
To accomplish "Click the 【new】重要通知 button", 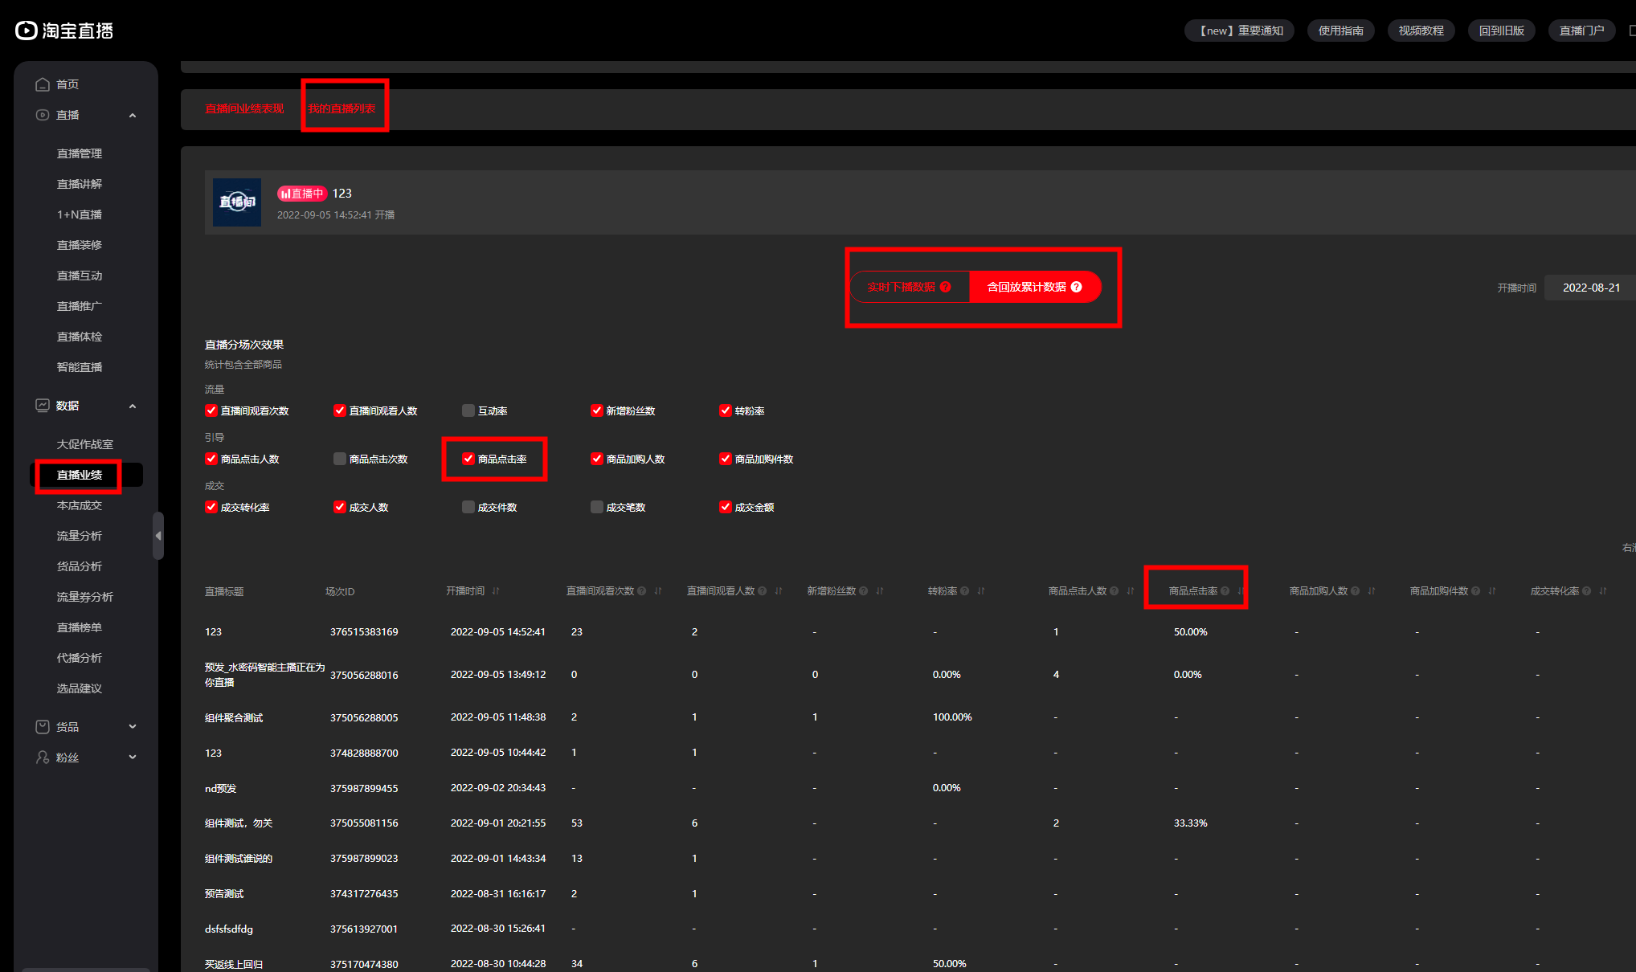I will [1239, 31].
